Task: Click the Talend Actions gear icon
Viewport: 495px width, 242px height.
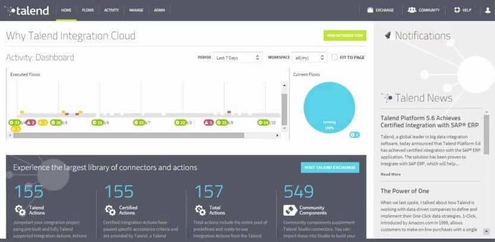Action: pos(19,209)
